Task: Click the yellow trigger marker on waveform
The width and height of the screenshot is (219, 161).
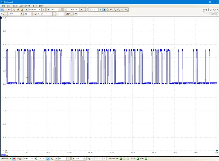Action: (27, 78)
